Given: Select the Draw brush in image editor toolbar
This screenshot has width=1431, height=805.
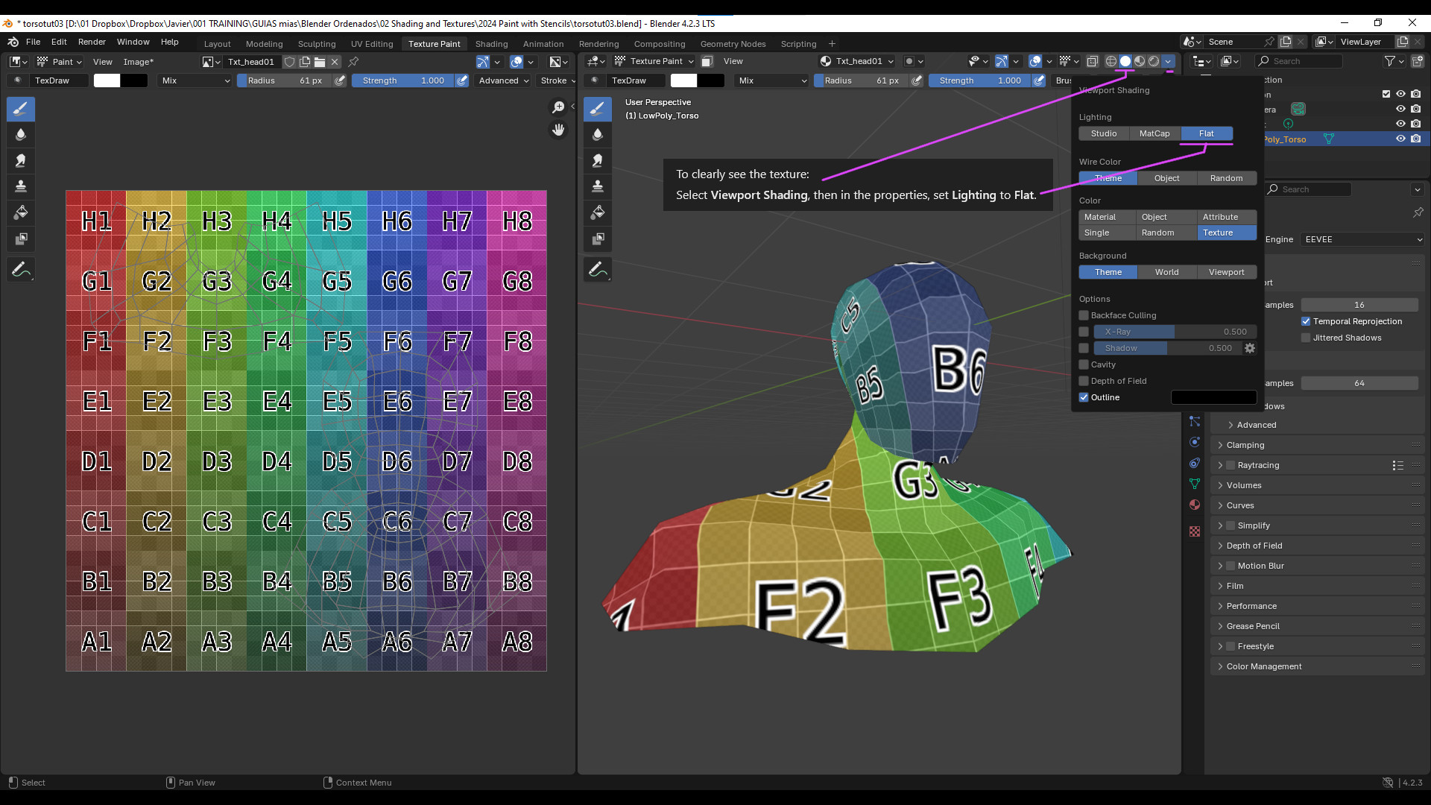Looking at the screenshot, I should click(21, 109).
